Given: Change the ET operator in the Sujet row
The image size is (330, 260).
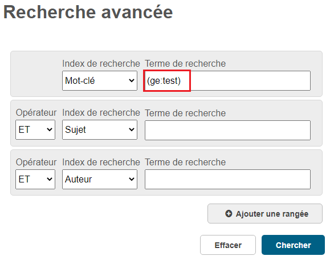Looking at the screenshot, I should (35, 129).
